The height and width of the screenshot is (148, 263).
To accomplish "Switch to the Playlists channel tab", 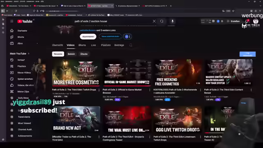I will (106, 45).
